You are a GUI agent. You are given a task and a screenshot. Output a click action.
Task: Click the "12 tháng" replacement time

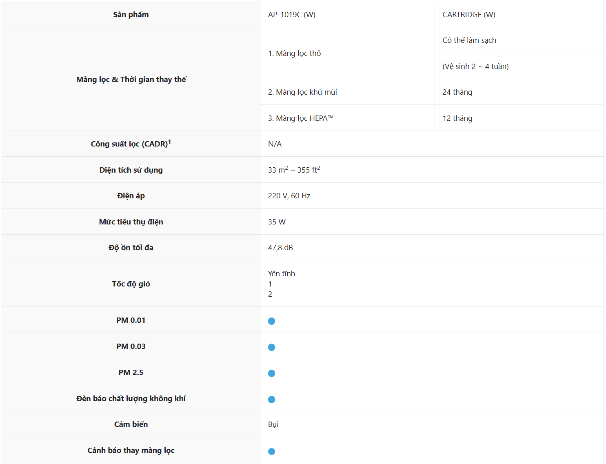(457, 118)
